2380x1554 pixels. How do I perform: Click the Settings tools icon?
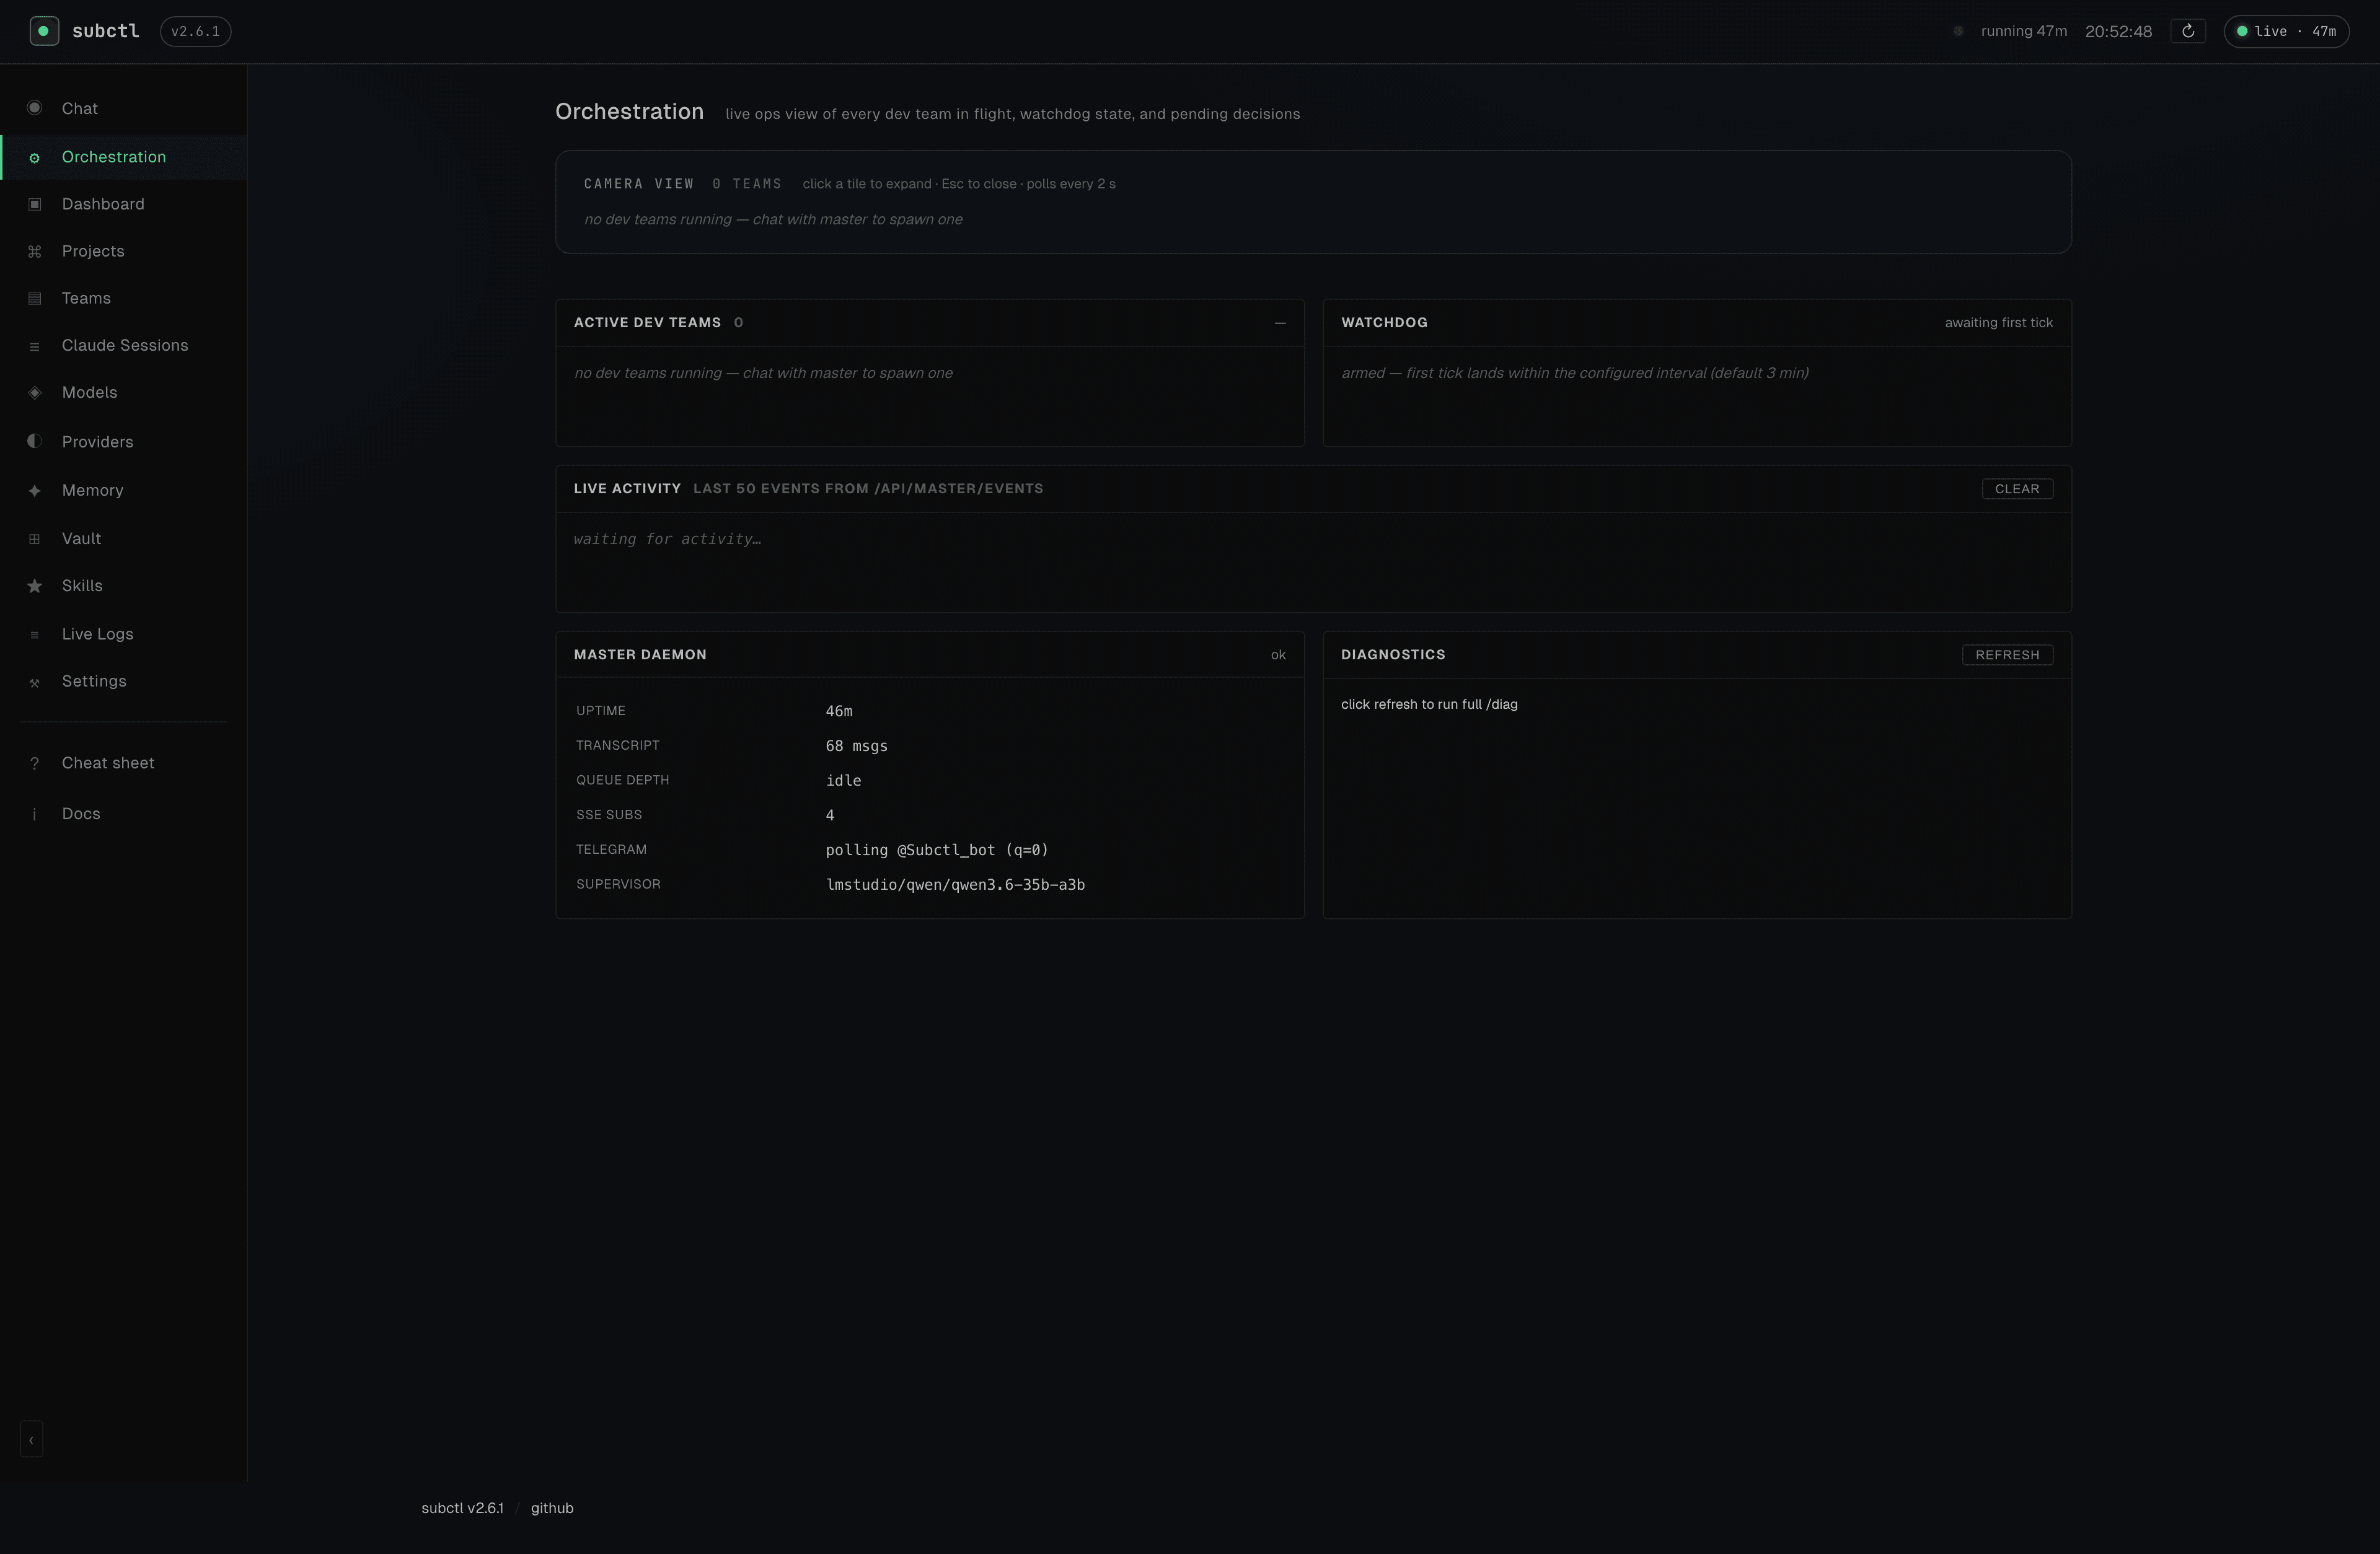35,683
